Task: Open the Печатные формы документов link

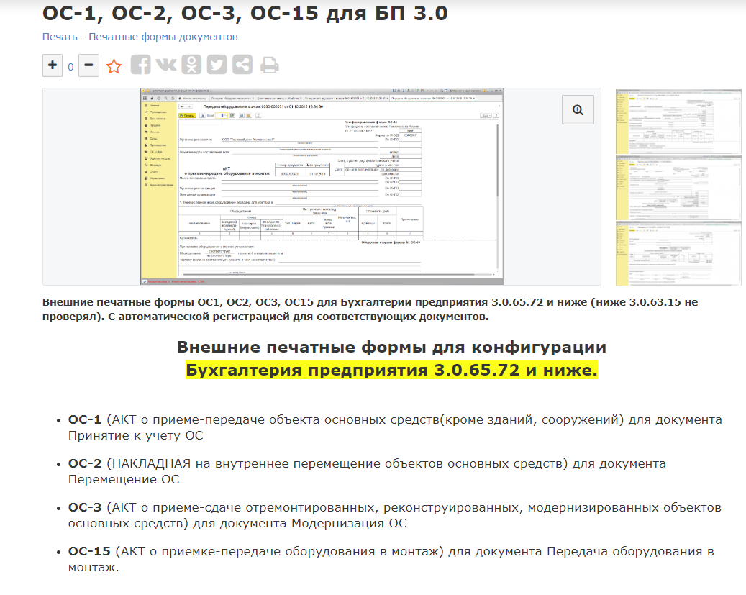Action: tap(163, 37)
